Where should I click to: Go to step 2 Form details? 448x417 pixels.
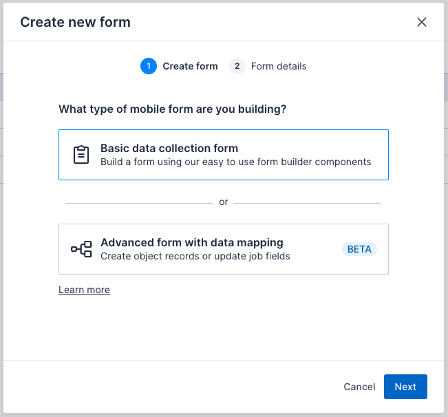coord(268,66)
